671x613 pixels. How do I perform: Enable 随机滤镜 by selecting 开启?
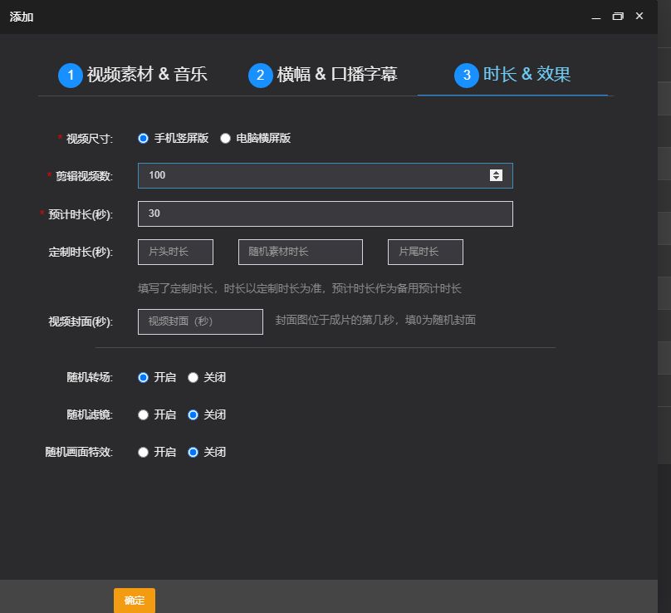click(x=142, y=414)
